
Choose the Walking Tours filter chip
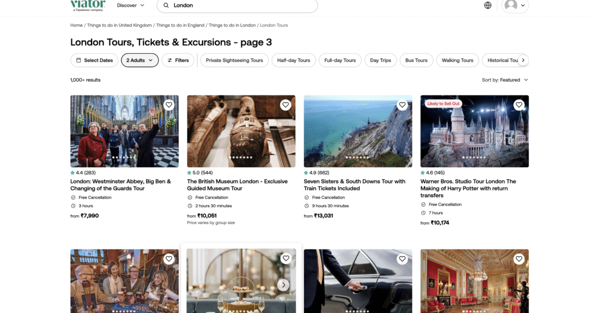457,60
